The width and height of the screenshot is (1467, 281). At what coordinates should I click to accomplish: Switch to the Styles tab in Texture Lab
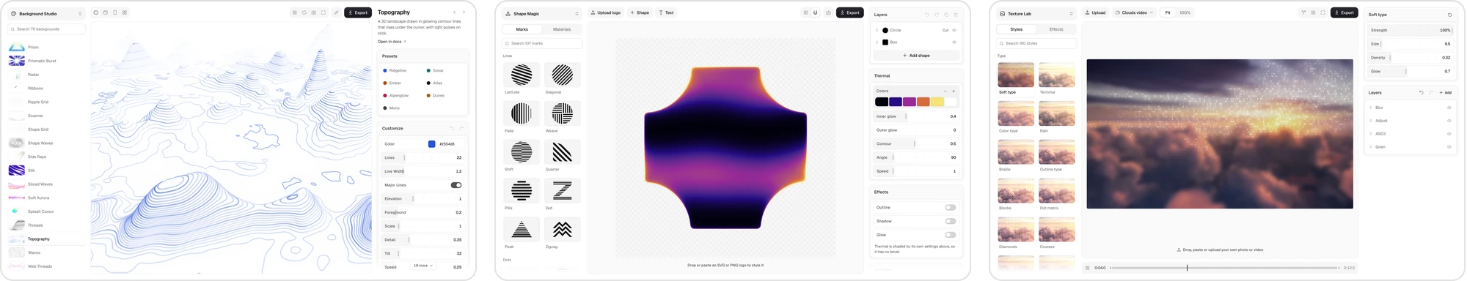[1017, 29]
